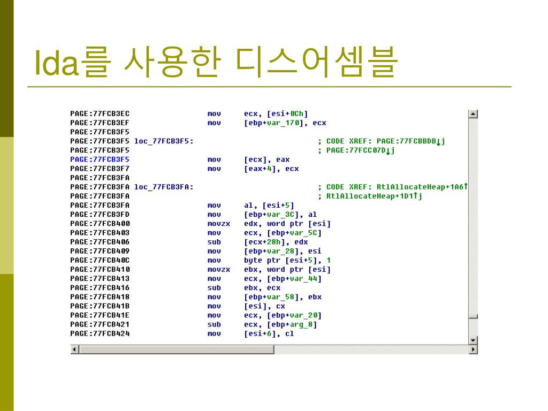Click operand al, [esi+5]

tap(269, 205)
